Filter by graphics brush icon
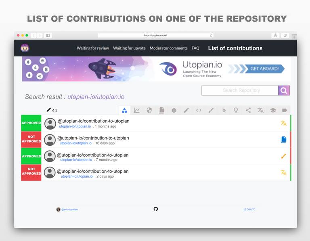This screenshot has width=310, height=241. [211, 110]
